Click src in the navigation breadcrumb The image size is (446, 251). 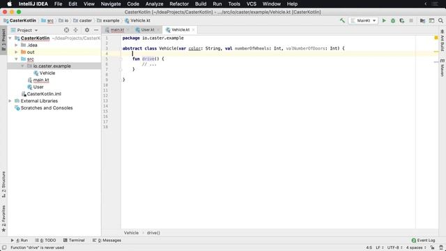pos(50,20)
